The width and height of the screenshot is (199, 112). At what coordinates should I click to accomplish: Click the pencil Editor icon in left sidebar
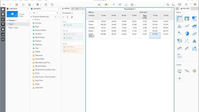coord(3,19)
